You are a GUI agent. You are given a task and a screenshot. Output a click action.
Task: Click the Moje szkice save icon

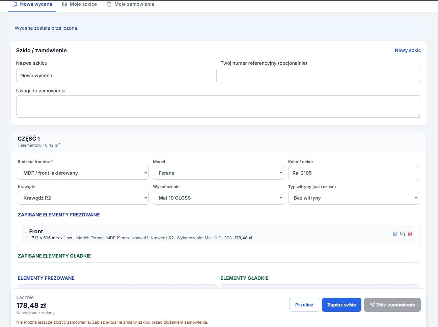[x=64, y=4]
